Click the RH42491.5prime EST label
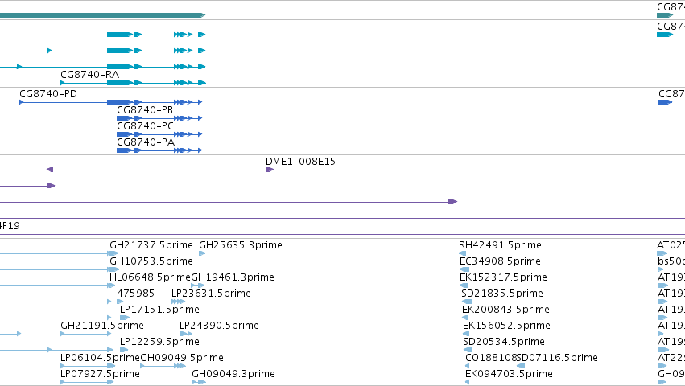The width and height of the screenshot is (685, 386). pyautogui.click(x=500, y=245)
